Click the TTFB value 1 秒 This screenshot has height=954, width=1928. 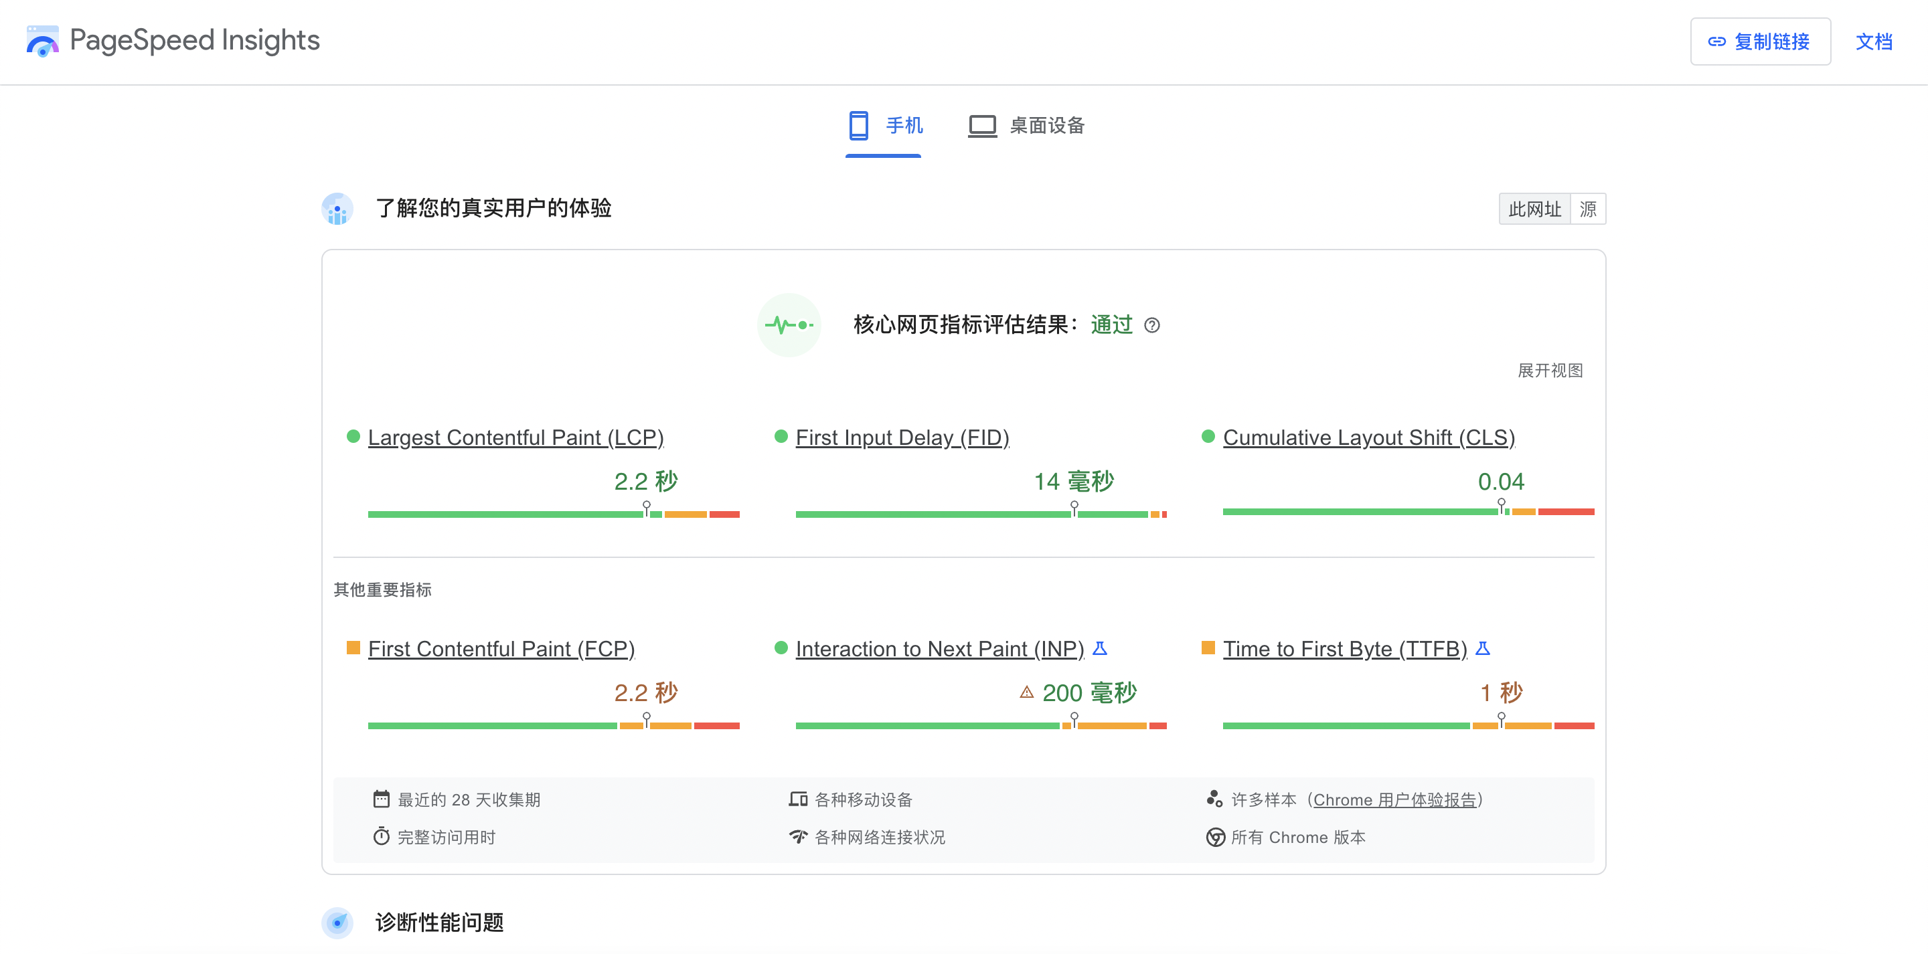[1502, 693]
